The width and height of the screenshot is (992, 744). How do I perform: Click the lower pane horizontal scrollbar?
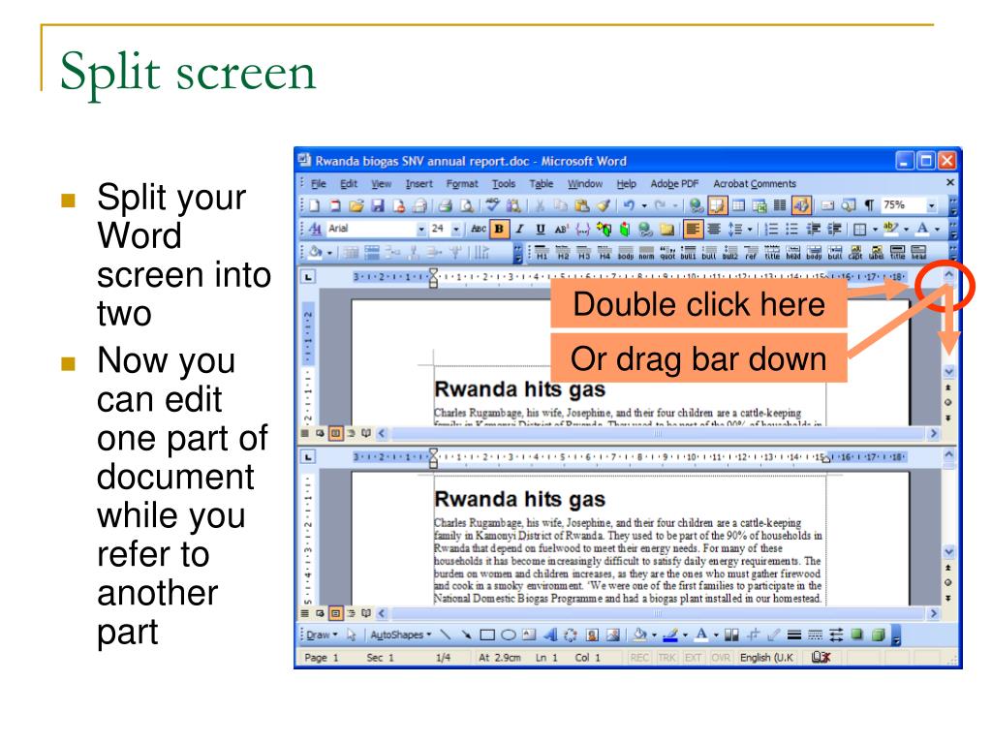(658, 613)
